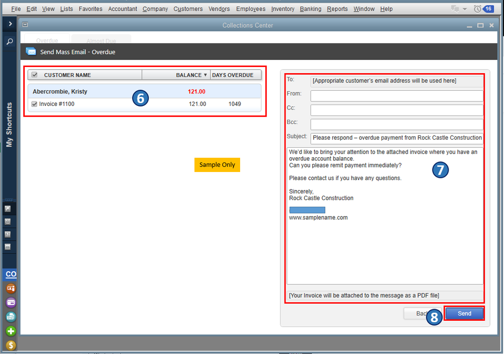Uncheck the Invoice #1100 checkbox
This screenshot has width=504, height=354.
click(x=34, y=104)
